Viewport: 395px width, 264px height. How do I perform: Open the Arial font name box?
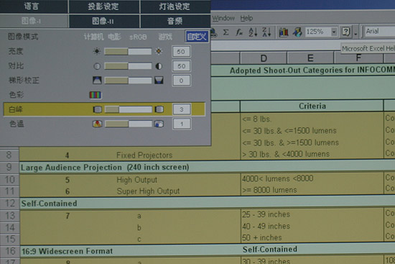point(379,32)
